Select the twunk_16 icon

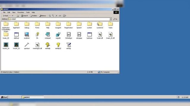(6, 45)
